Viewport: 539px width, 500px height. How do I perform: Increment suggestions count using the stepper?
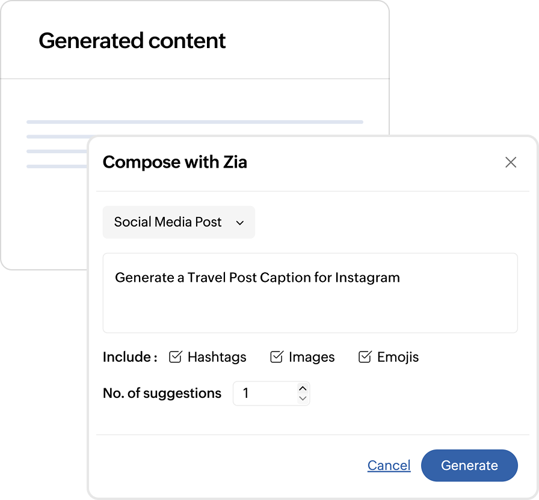pos(303,389)
